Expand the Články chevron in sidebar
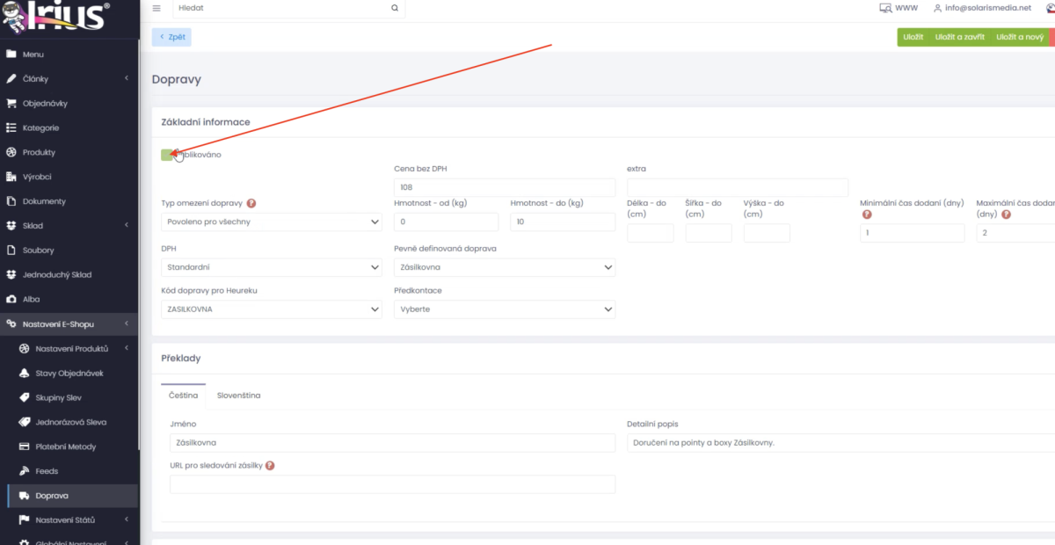1055x545 pixels. (x=127, y=79)
